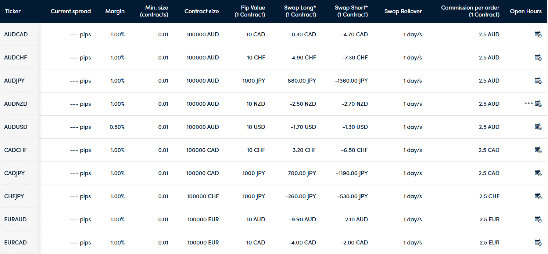Click the Open Hours column header

526,11
